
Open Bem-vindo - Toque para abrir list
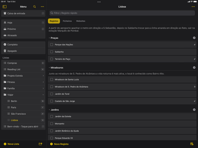coord(23,126)
